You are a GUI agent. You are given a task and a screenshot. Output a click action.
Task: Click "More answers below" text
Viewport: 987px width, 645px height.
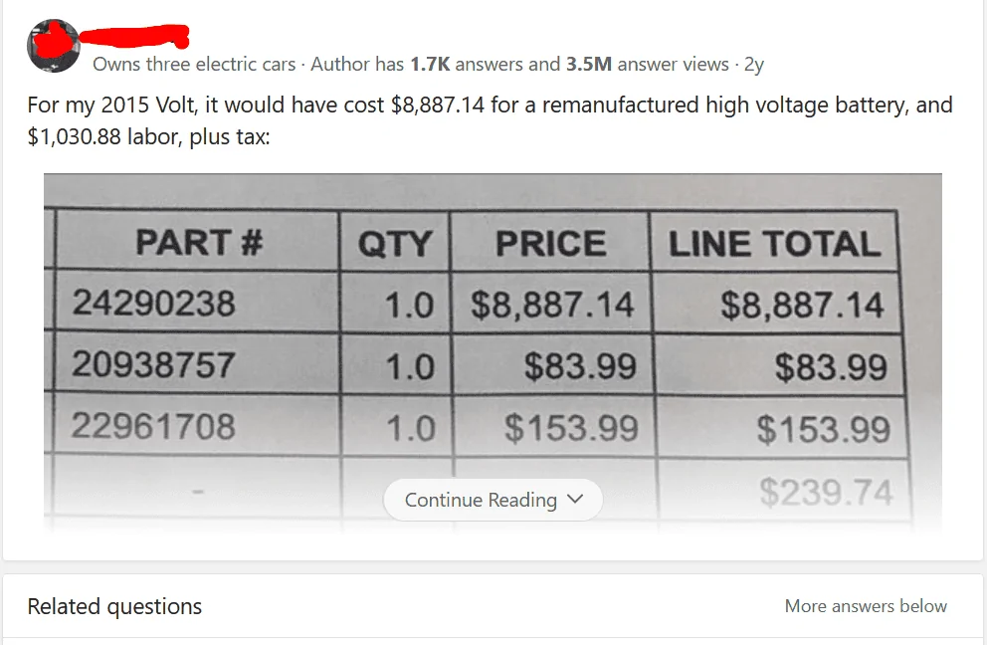tap(866, 606)
